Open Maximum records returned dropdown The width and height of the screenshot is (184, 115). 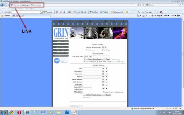click(x=104, y=48)
